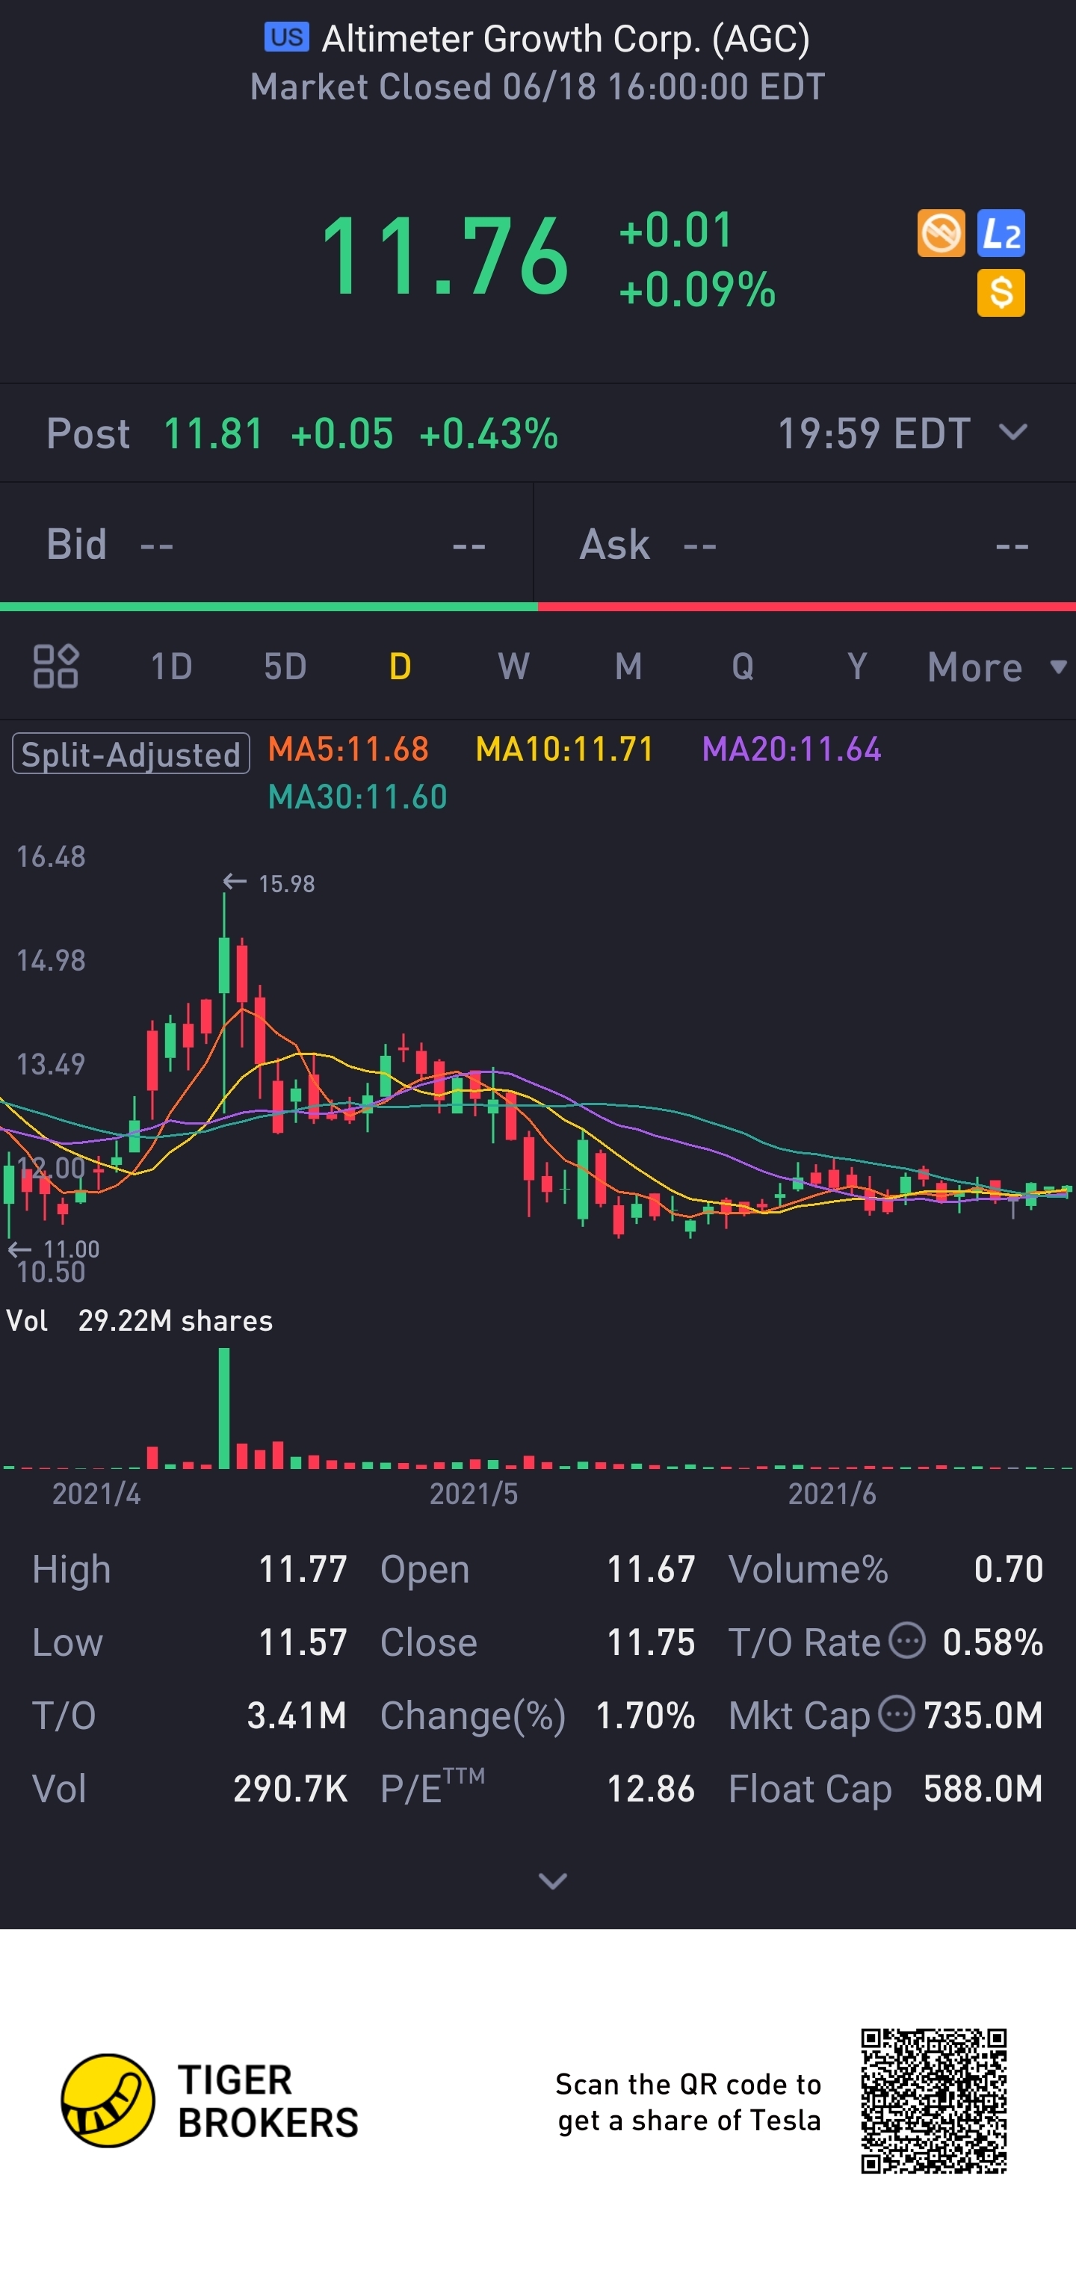Tap the 2021/5 date axis label

tap(473, 1493)
